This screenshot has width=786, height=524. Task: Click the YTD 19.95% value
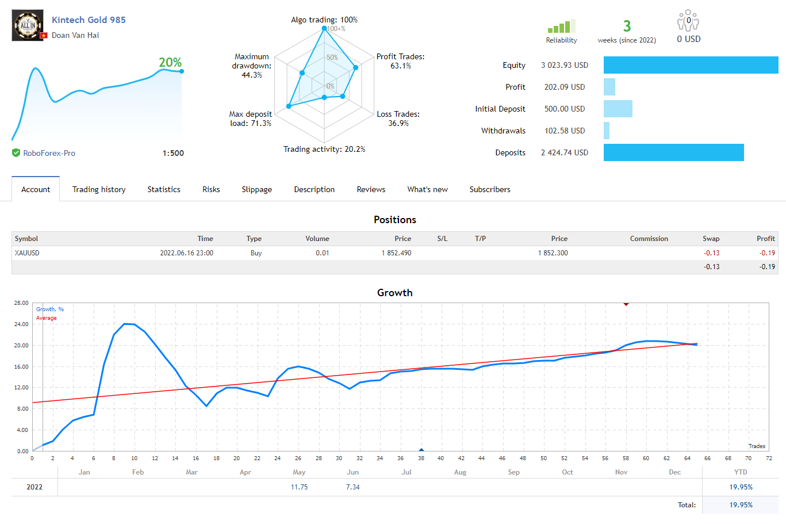pyautogui.click(x=741, y=487)
